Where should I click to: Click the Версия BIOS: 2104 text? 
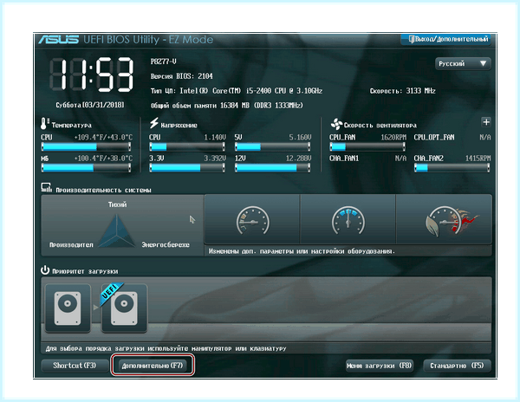[x=181, y=76]
